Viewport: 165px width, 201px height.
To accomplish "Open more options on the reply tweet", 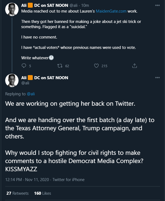I will coord(157,78).
